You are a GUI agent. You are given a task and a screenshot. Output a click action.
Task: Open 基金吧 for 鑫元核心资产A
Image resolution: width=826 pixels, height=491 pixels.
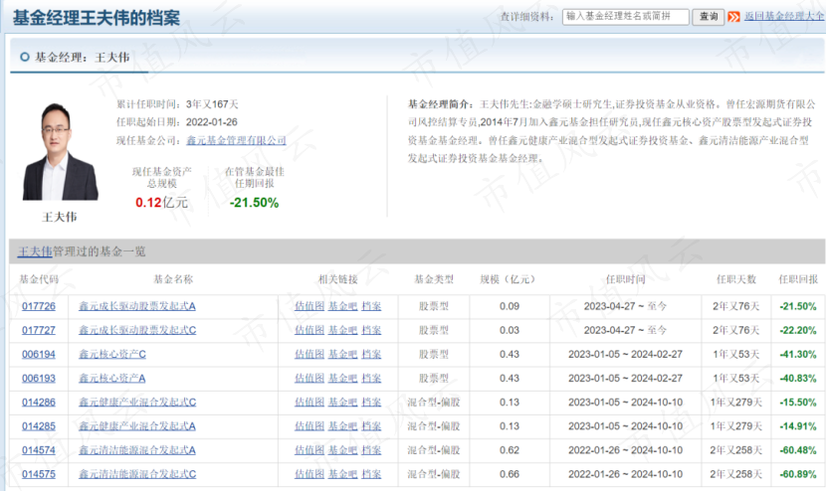click(x=343, y=379)
